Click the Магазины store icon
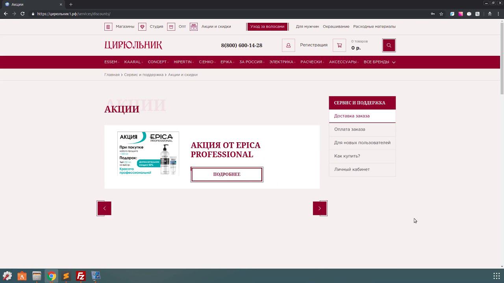Viewport: 504px width, 283px height. [108, 27]
